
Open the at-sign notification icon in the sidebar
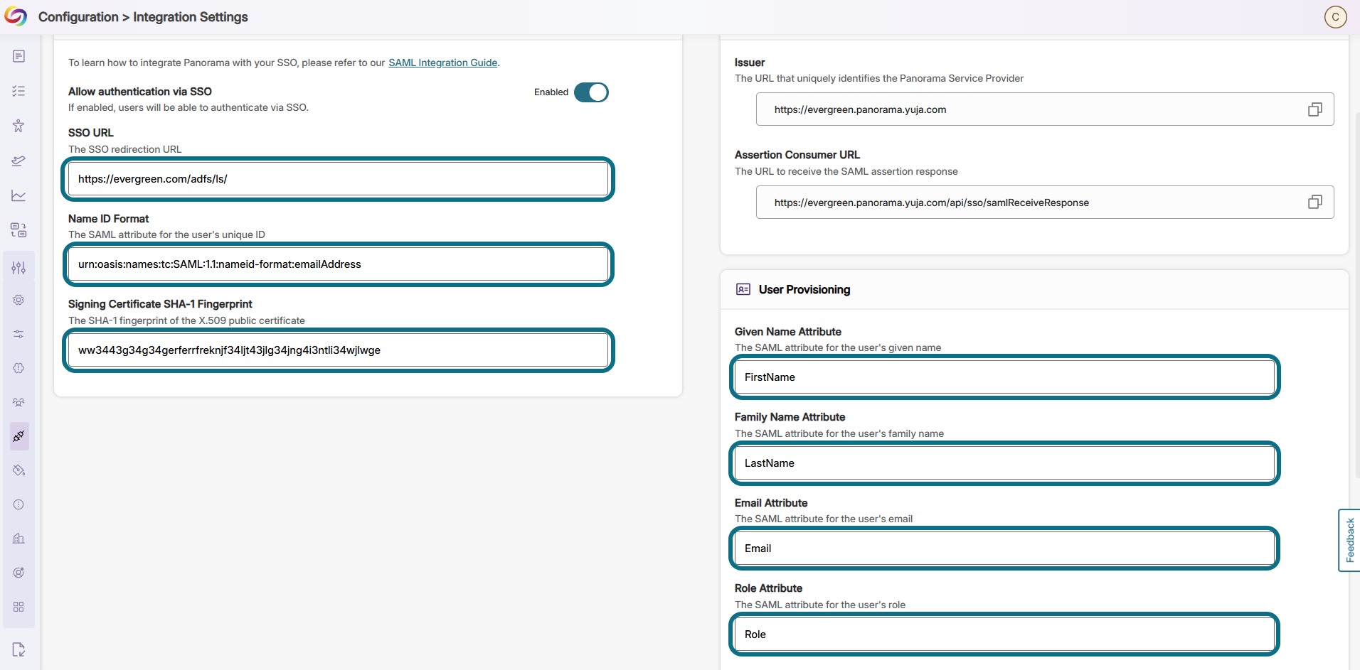(x=18, y=573)
